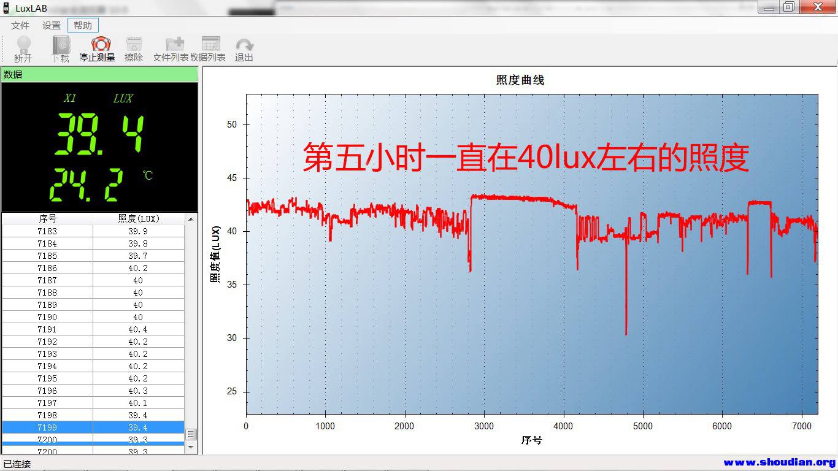Click the 序号 x-axis label under the chart
838x471 pixels.
pyautogui.click(x=532, y=440)
